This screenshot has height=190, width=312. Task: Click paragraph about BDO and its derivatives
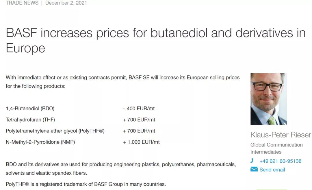coord(121,169)
